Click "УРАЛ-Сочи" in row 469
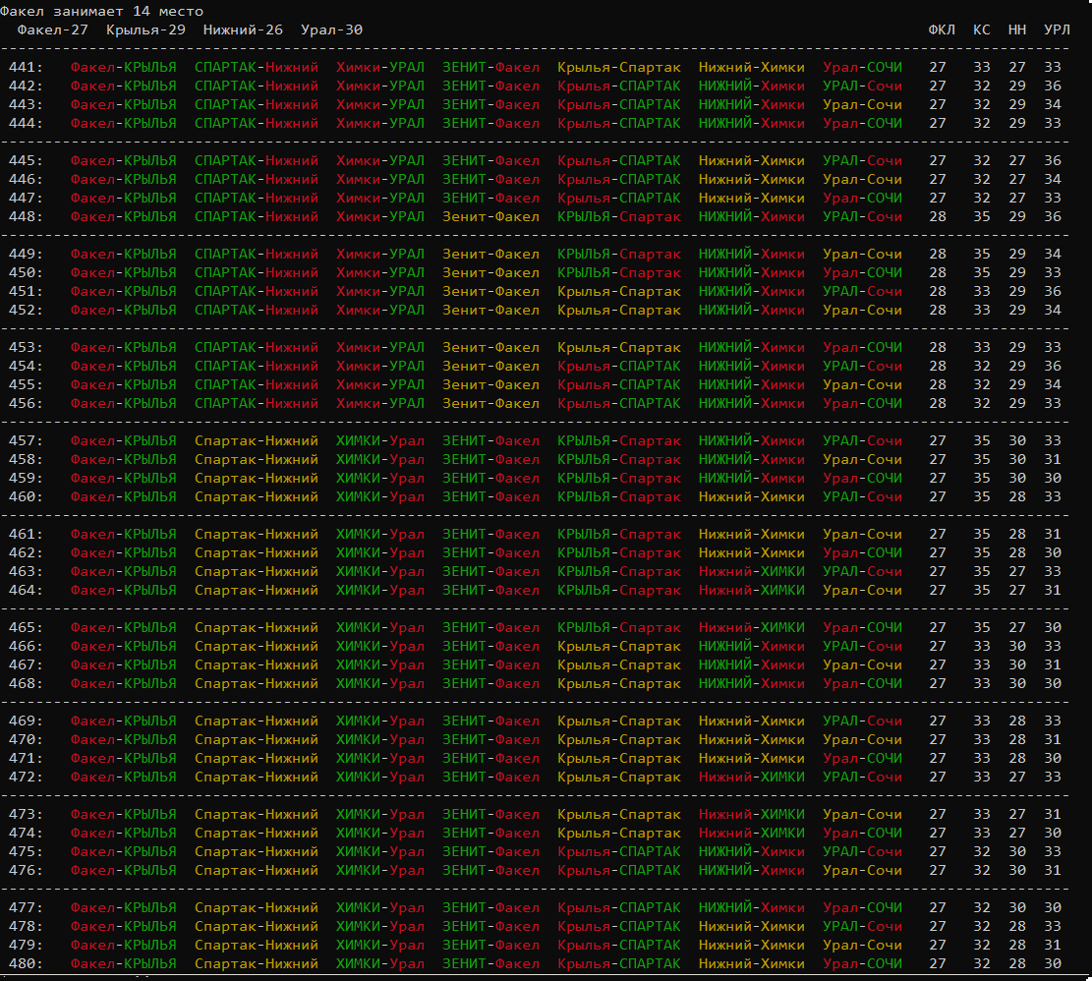Screen dimensions: 1092x981 (862, 721)
